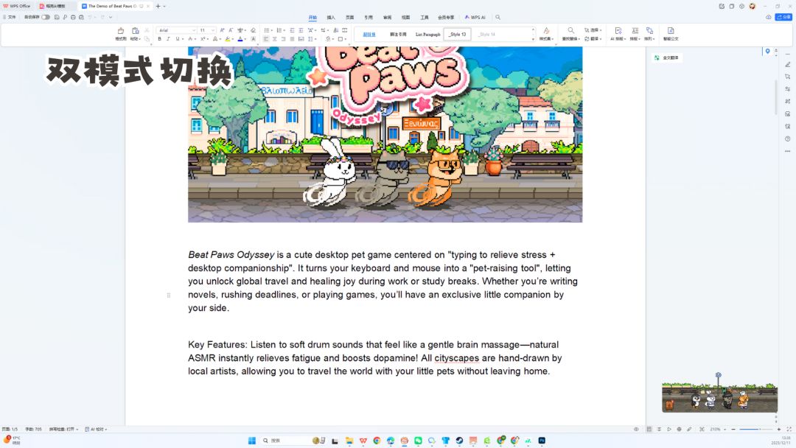This screenshot has height=448, width=796.
Task: Center the paragraph using the ribbon icon
Action: click(x=275, y=39)
